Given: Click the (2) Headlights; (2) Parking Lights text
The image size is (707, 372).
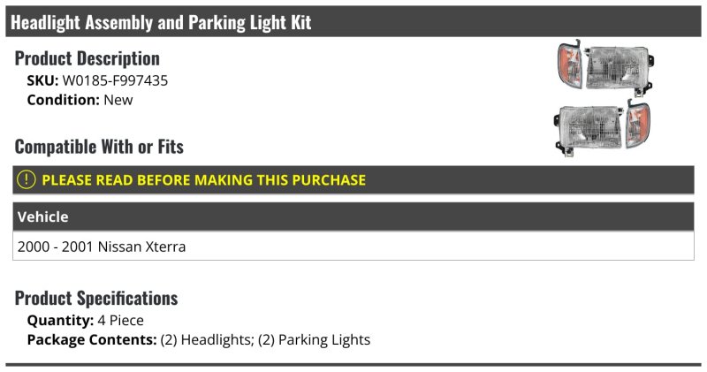Looking at the screenshot, I should click(x=265, y=339).
